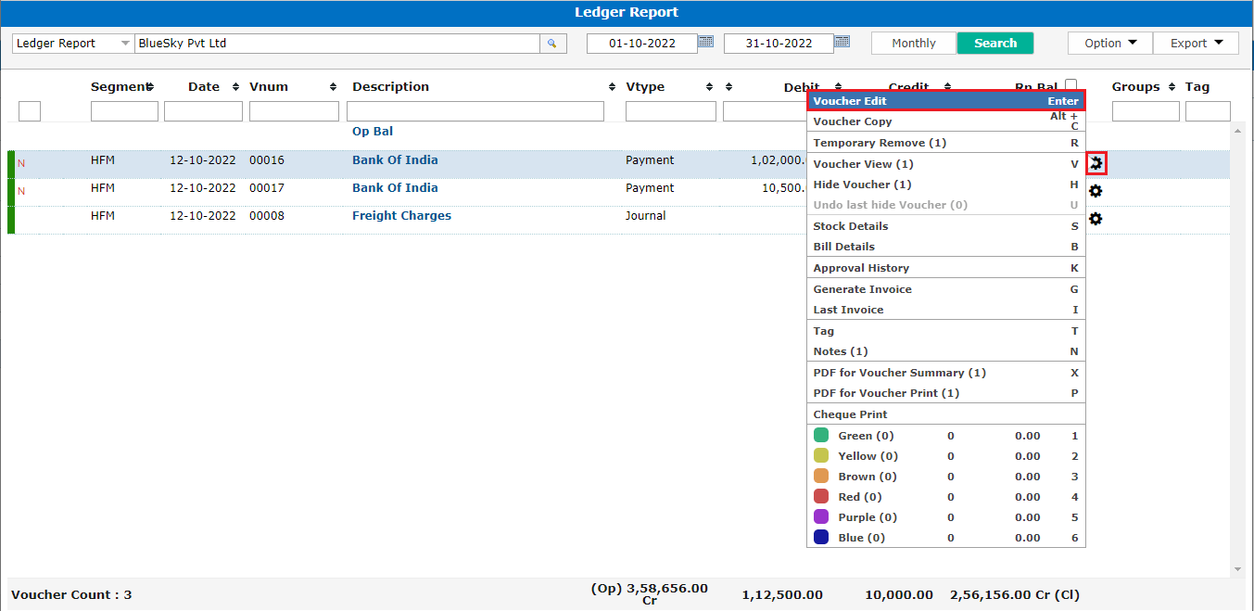Sort by Description column arrows
The height and width of the screenshot is (611, 1254).
[x=612, y=87]
